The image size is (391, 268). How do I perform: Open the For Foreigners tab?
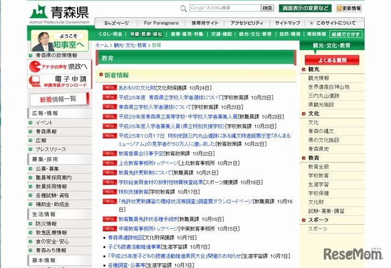point(161,23)
